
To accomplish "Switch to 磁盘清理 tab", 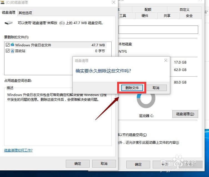I will [9, 12].
